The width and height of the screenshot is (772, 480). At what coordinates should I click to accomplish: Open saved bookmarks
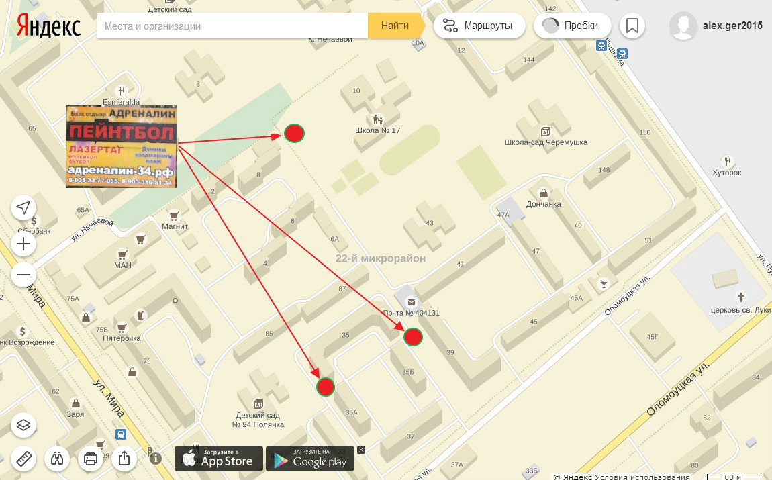point(632,26)
